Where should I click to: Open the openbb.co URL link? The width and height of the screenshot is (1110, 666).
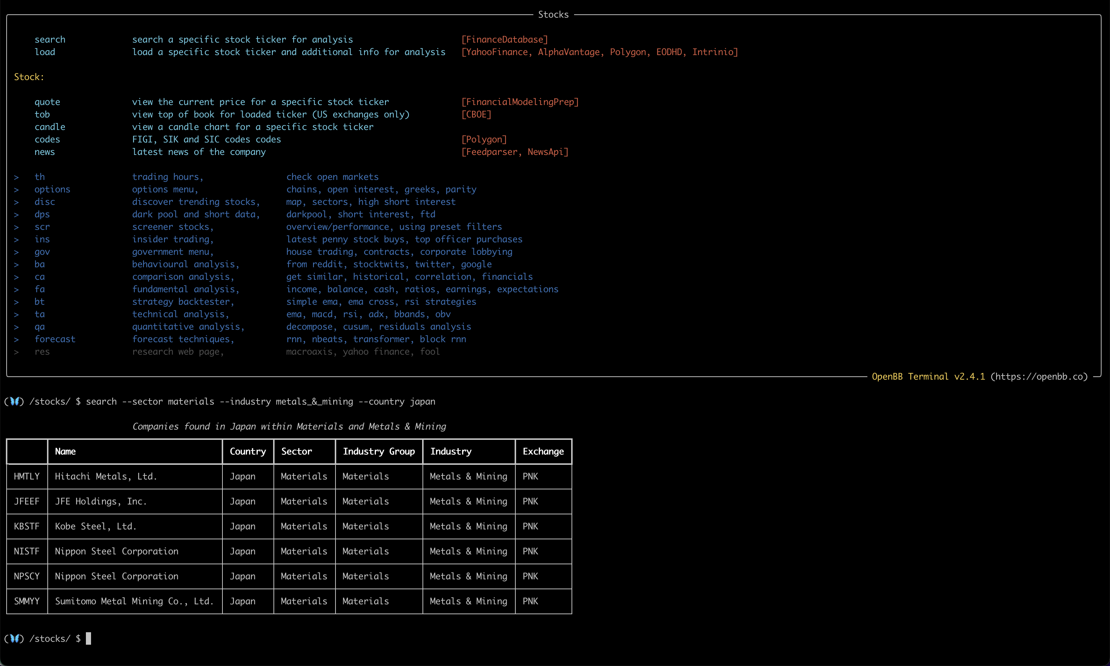(1039, 377)
